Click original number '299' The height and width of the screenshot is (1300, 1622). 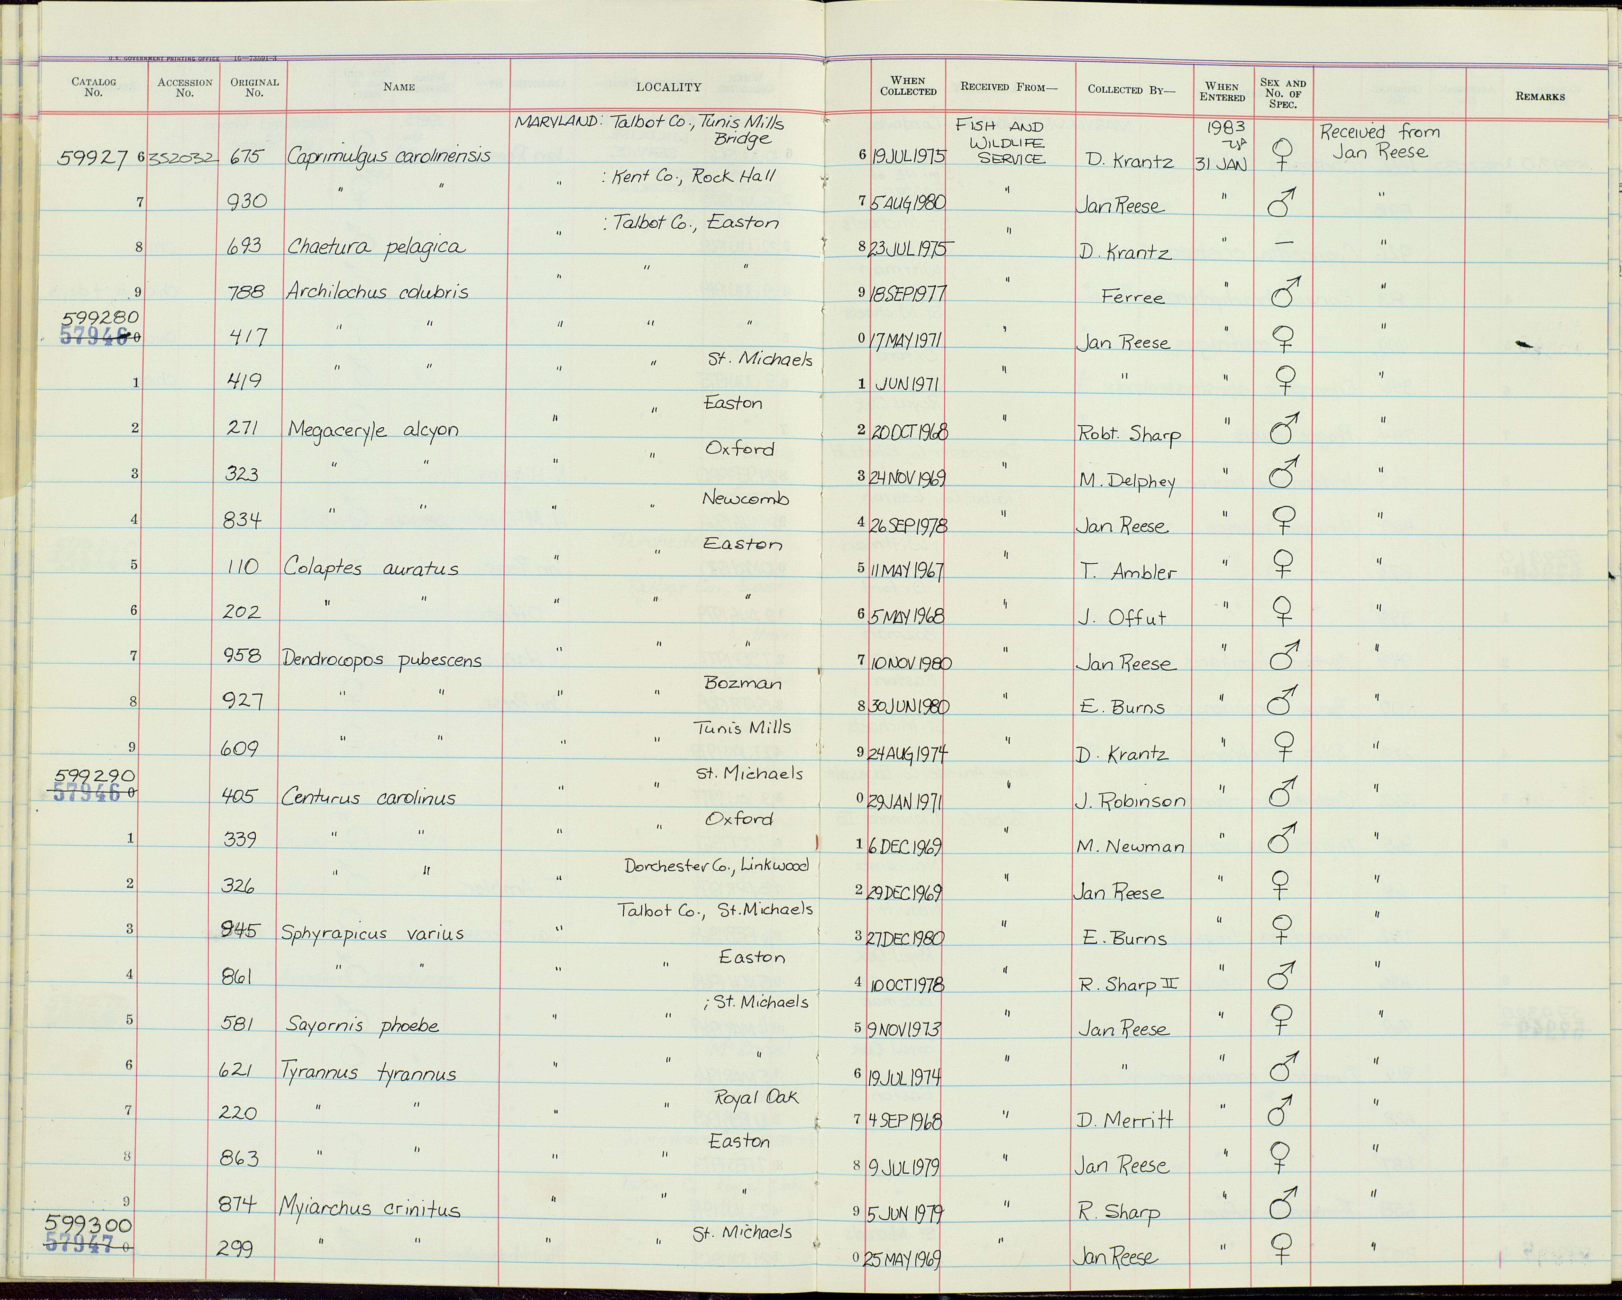click(235, 1249)
